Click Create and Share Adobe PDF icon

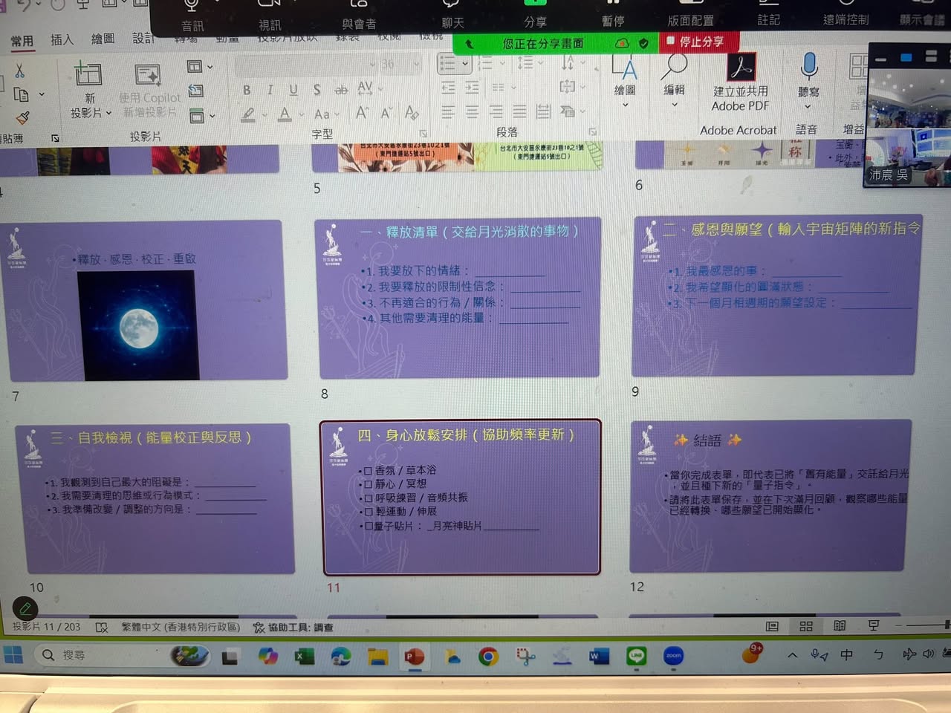tap(740, 70)
